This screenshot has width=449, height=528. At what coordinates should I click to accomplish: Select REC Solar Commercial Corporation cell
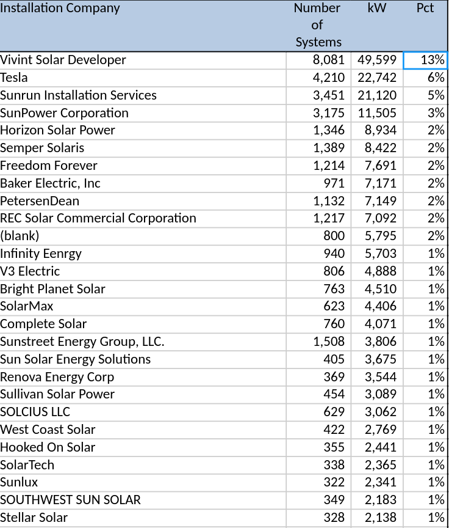point(143,219)
